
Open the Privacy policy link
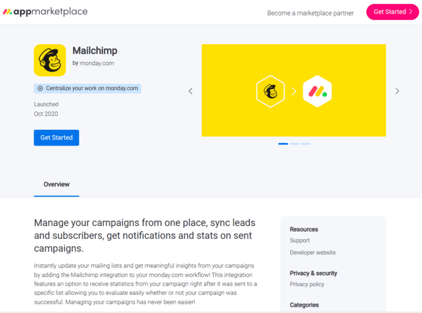tap(307, 284)
